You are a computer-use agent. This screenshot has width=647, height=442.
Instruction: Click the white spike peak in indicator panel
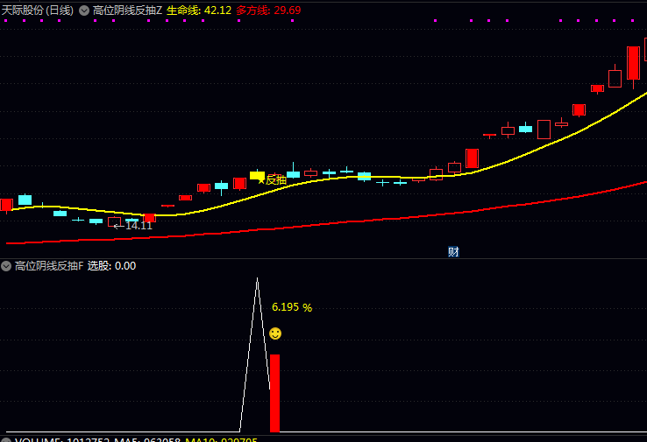coord(257,279)
